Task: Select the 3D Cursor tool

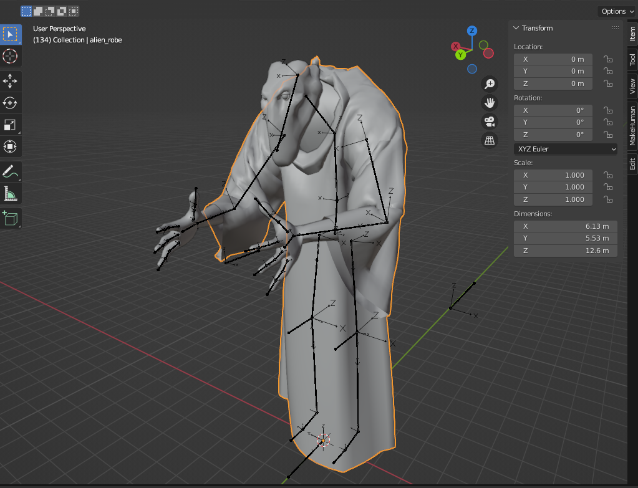Action: pyautogui.click(x=11, y=56)
